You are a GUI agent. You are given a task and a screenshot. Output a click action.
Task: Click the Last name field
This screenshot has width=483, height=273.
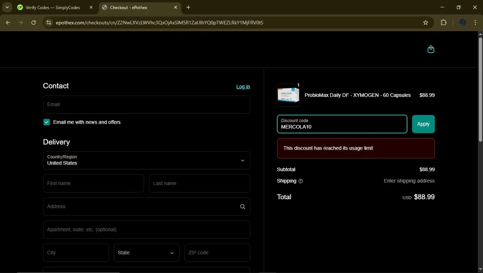[199, 183]
